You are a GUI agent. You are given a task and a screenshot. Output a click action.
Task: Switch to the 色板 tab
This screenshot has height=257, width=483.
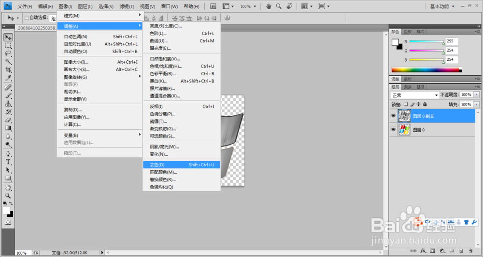click(x=408, y=32)
